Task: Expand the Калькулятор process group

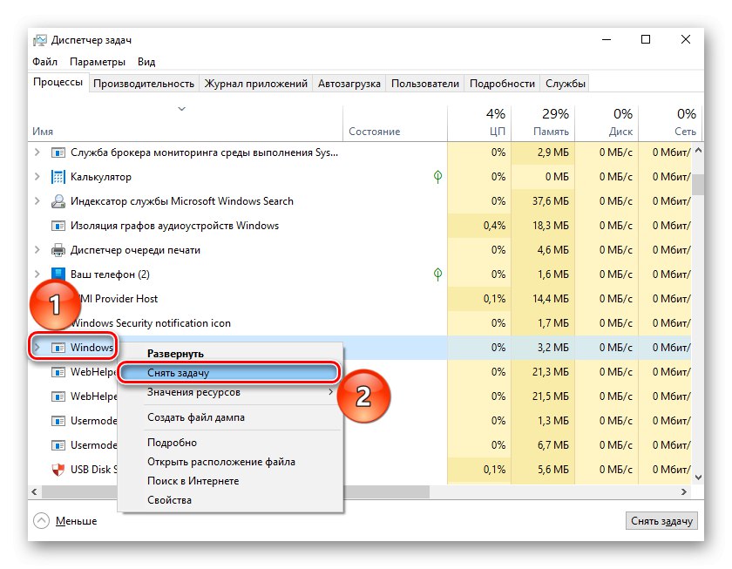Action: pos(37,176)
